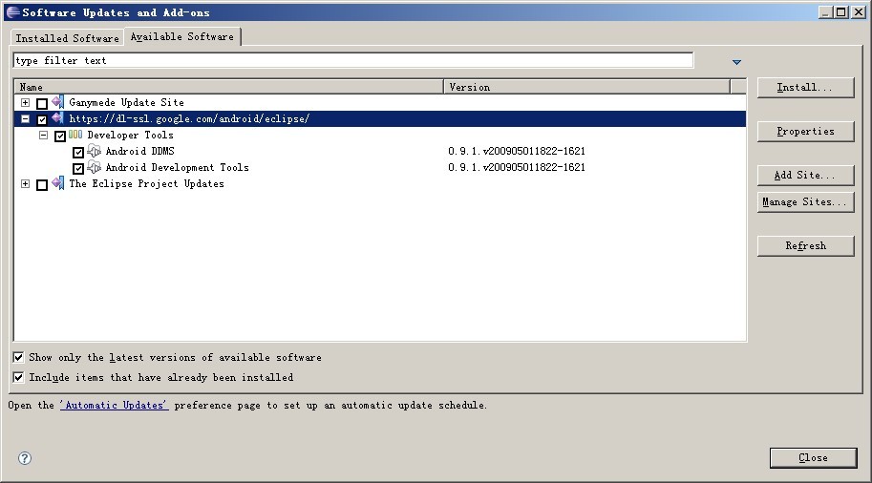This screenshot has height=483, width=872.
Task: Toggle Include items already installed checkbox
Action: coord(18,377)
